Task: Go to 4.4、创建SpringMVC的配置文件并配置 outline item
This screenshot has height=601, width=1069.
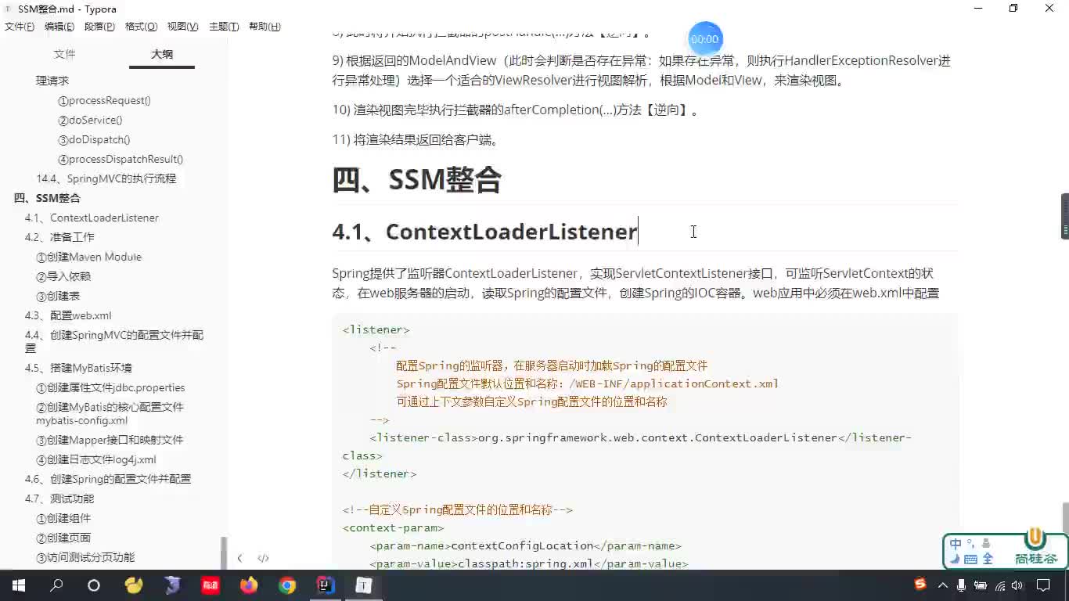Action: (x=114, y=341)
